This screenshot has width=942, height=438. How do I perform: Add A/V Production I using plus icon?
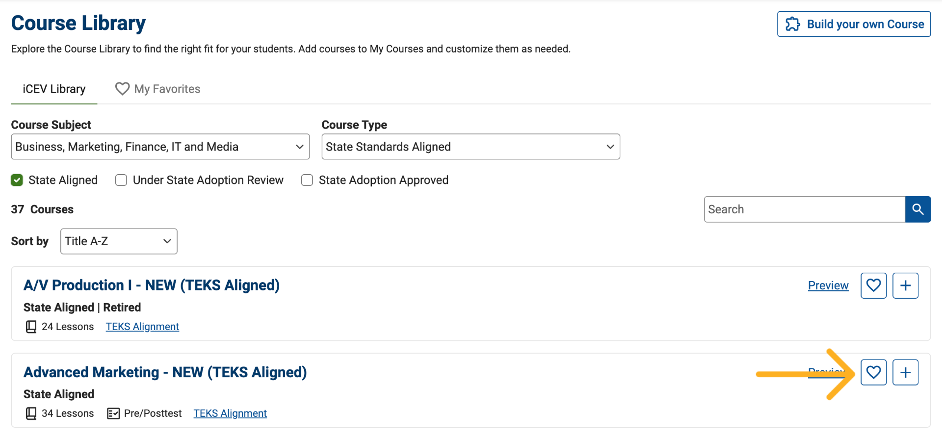point(905,285)
